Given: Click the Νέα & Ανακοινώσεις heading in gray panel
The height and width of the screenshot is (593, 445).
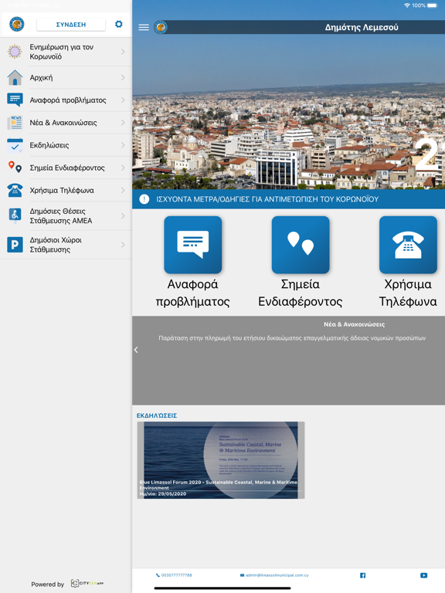Looking at the screenshot, I should click(x=354, y=324).
